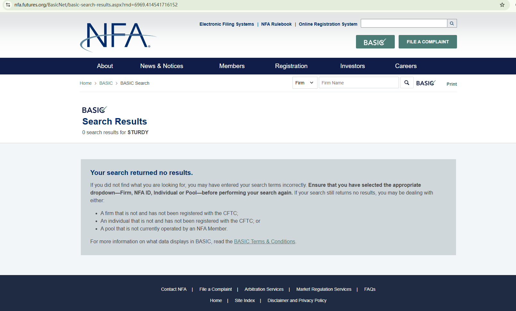516x311 pixels.
Task: Click the 'Search Results' heading
Action: [114, 122]
